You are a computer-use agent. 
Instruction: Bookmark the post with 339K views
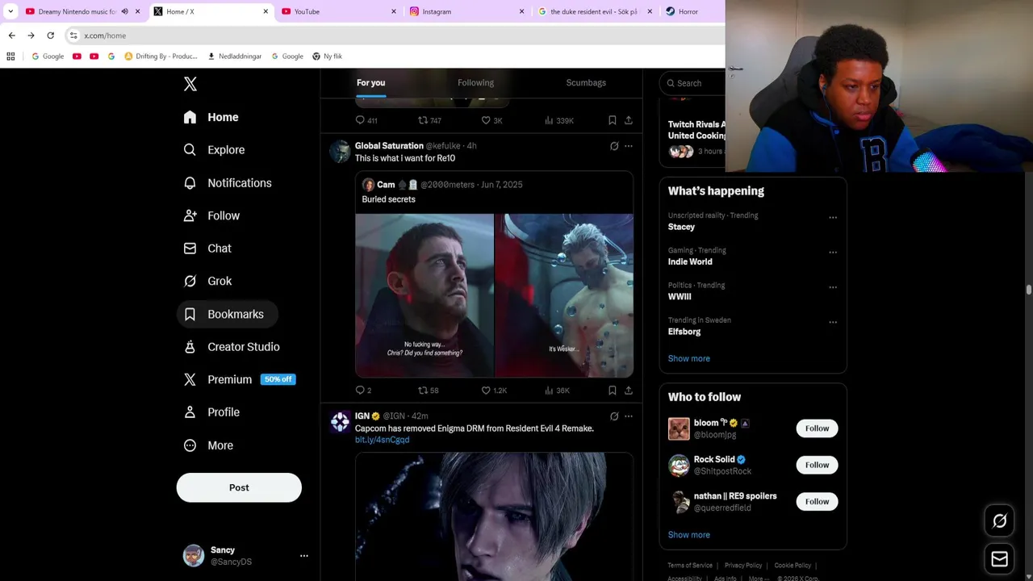(x=613, y=120)
